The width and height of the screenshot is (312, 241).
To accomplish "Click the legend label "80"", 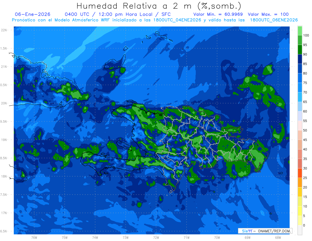I will tap(305, 73).
